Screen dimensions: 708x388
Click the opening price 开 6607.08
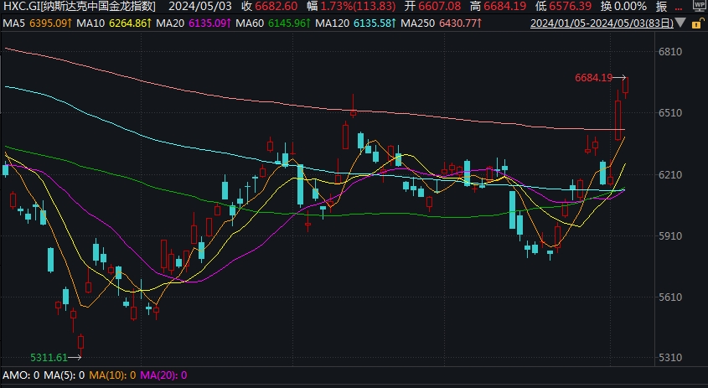[432, 7]
